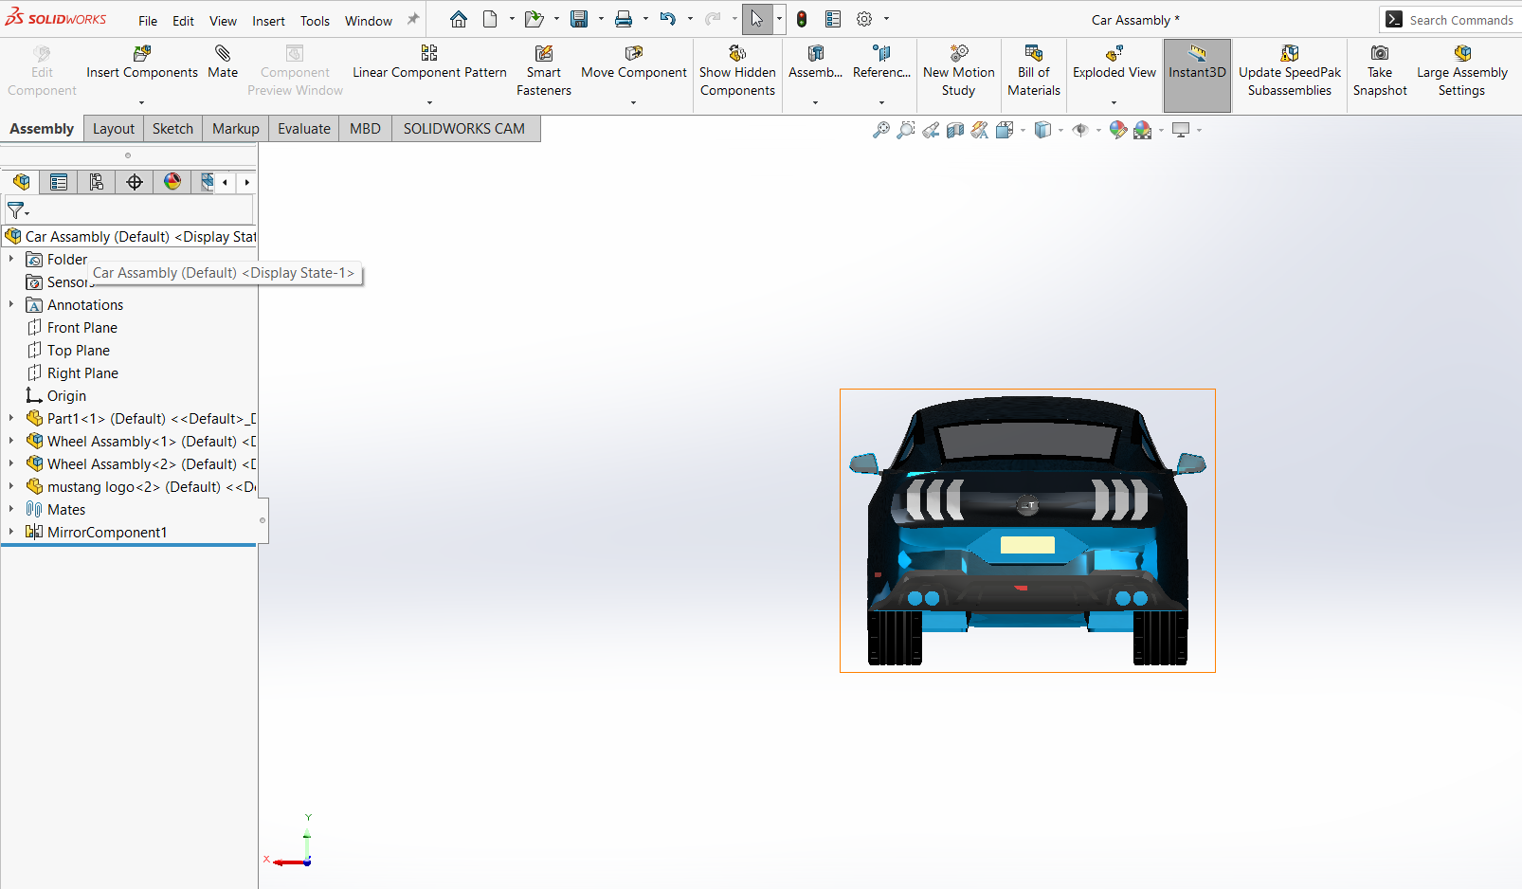
Task: Open the DisplayManager color wheel tab
Action: (172, 182)
